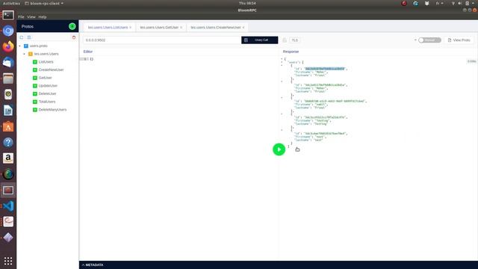
Task: Close the ListUsers tab
Action: (131, 28)
